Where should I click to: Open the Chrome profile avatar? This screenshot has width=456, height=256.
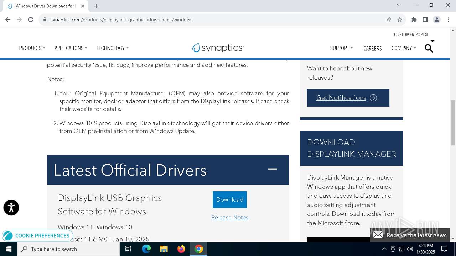(437, 20)
